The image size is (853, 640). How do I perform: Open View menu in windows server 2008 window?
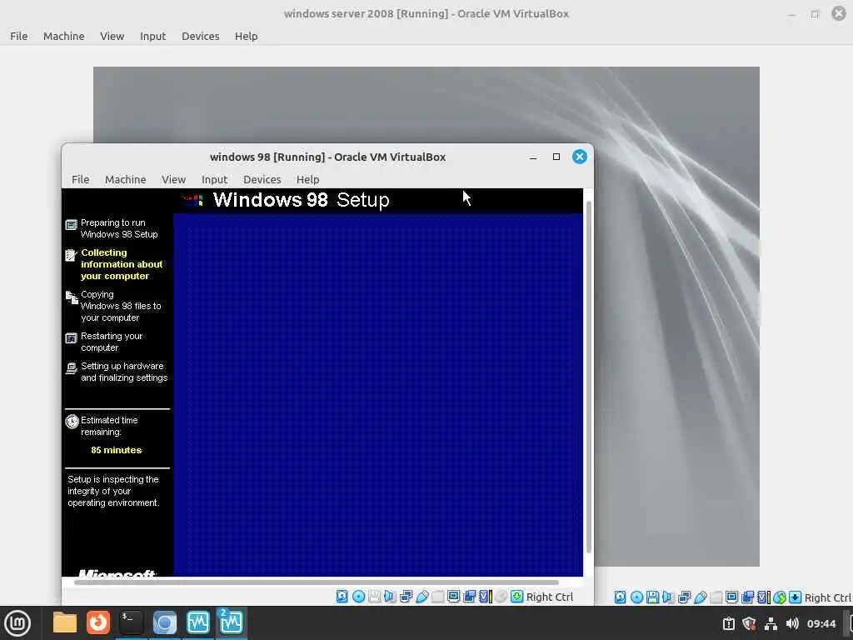pyautogui.click(x=112, y=36)
